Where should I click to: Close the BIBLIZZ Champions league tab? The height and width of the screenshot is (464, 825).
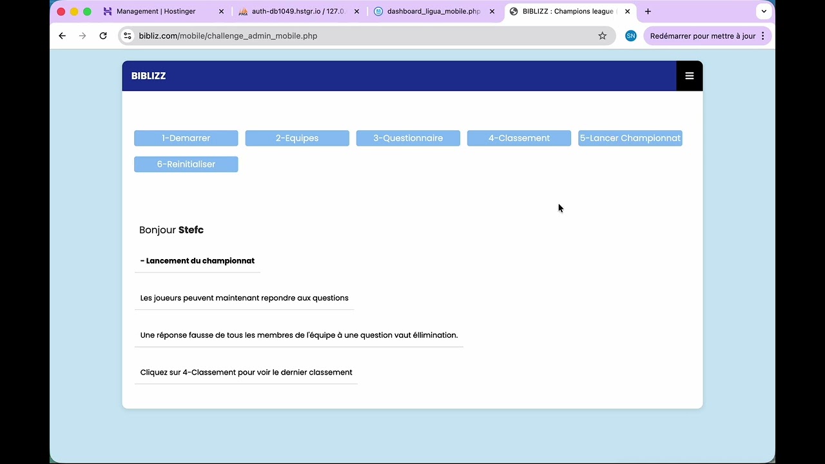[x=627, y=12]
